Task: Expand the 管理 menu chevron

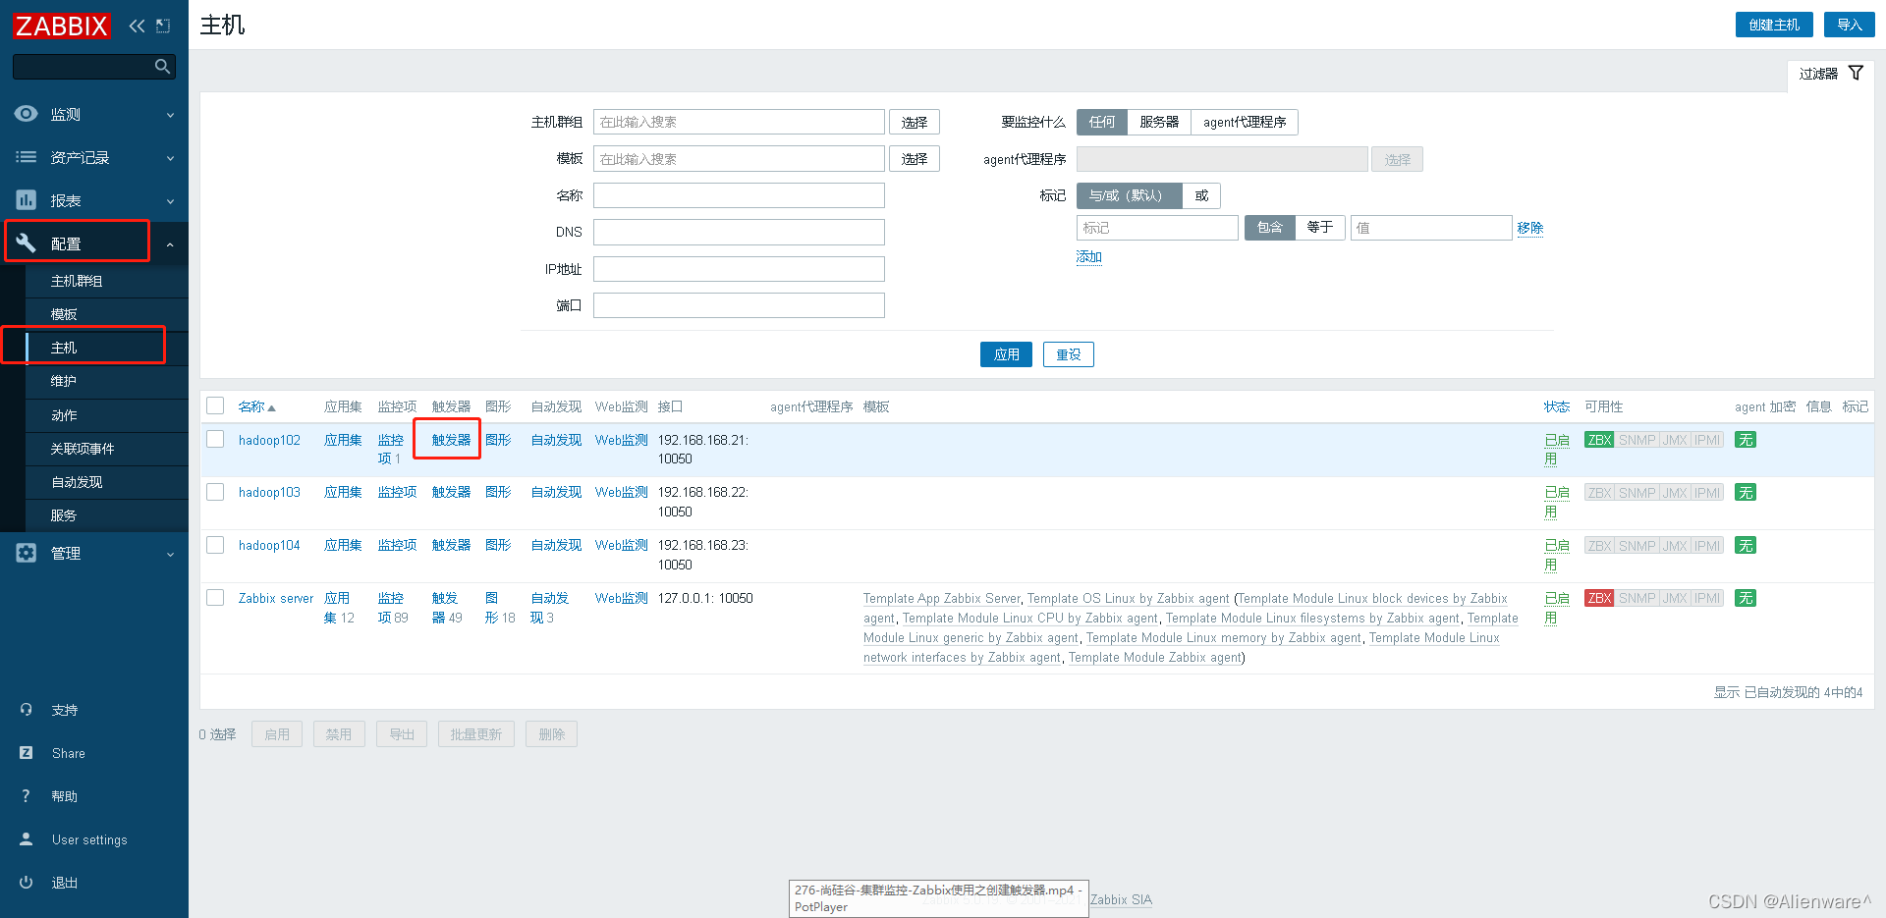Action: [x=170, y=554]
